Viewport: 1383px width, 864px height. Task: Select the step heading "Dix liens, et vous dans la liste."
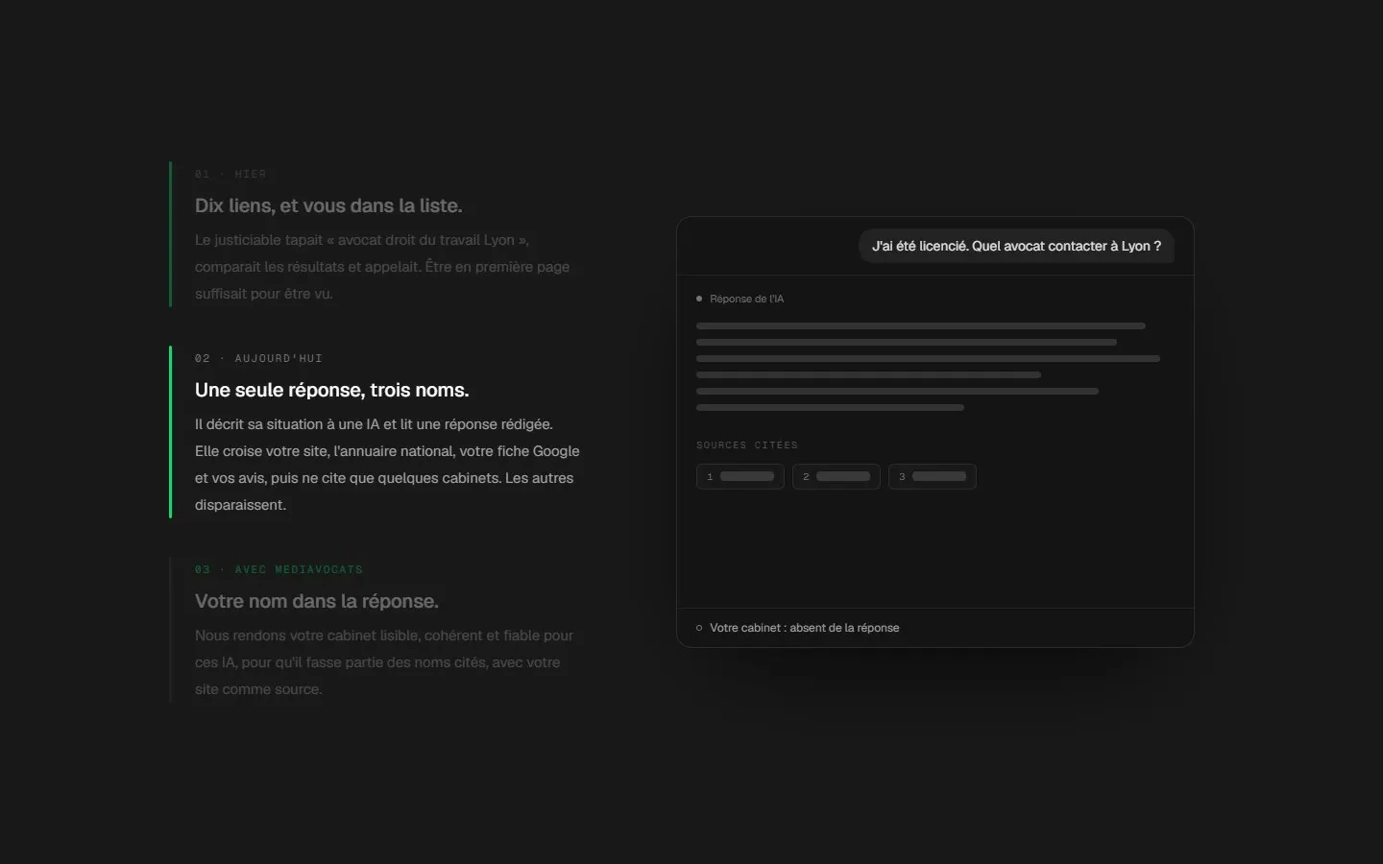coord(328,205)
